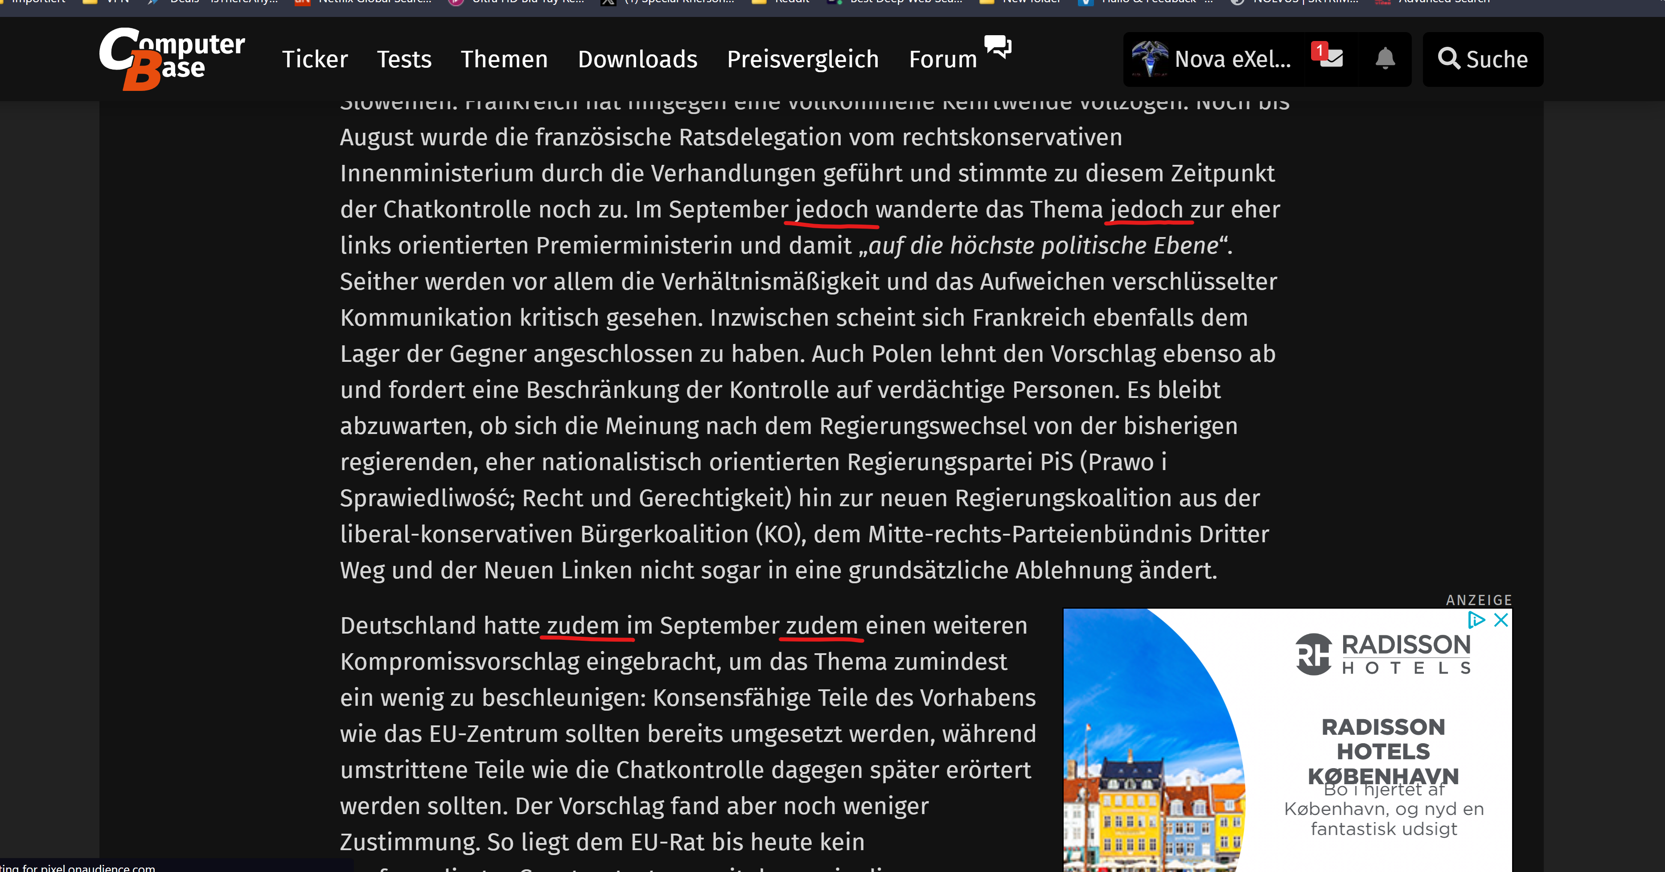
Task: Click the ad text Bo i hjertet af København
Action: click(x=1383, y=809)
